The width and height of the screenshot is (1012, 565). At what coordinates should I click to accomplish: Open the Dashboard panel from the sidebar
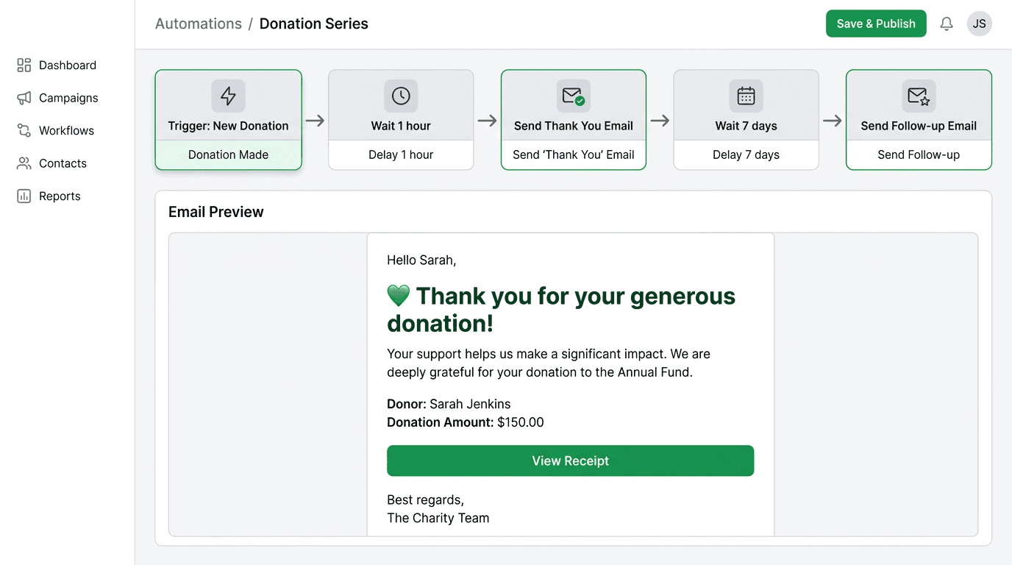coord(67,65)
